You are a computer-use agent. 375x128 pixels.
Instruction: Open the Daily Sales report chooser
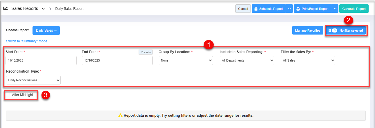click(x=46, y=30)
